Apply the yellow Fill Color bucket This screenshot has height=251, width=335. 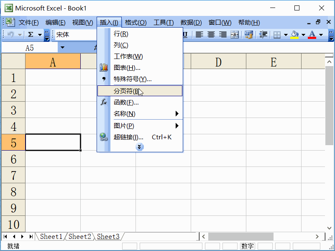tap(294, 35)
